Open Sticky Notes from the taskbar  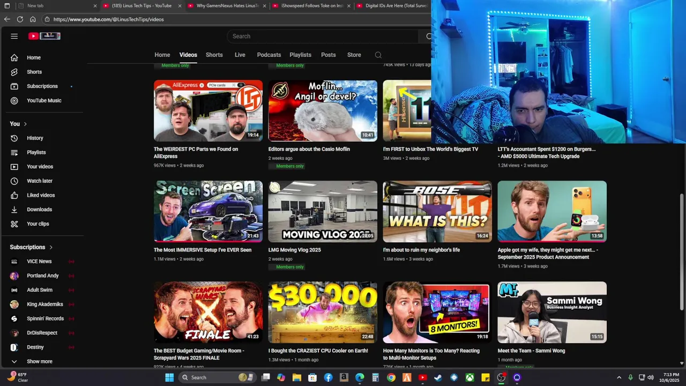485,377
